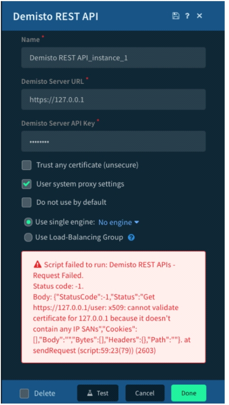The height and width of the screenshot is (405, 229).
Task: Click the Demisto Server URL field
Action: pos(113,99)
